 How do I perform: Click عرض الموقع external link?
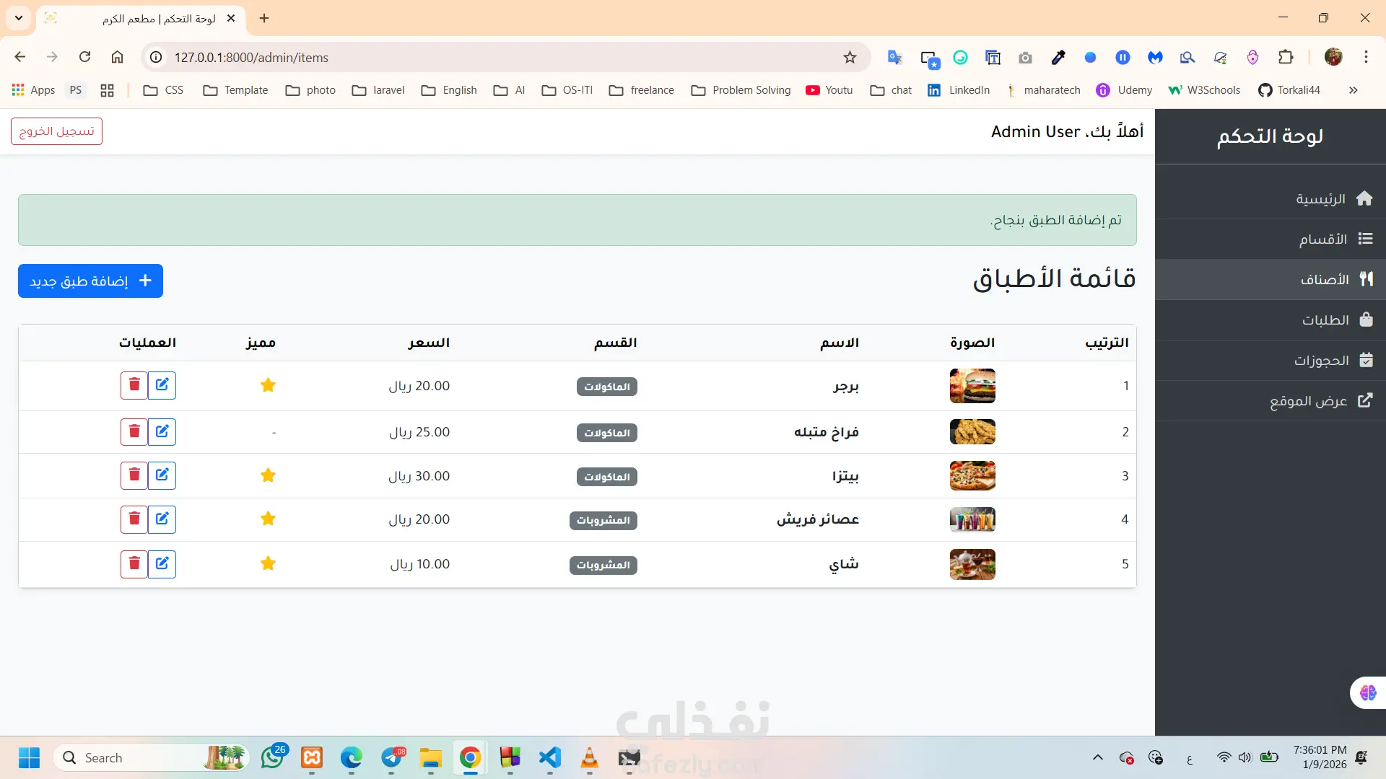point(1308,401)
